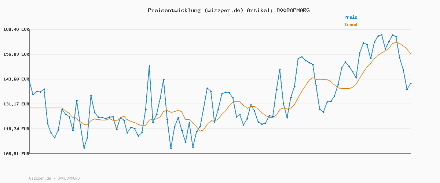Click the tallest price spike in left half
The image size is (440, 183).
coord(149,66)
